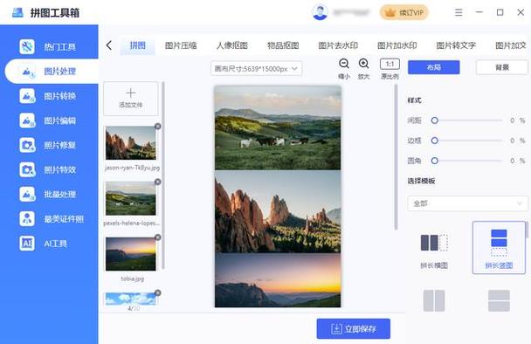Click the zoom in (放大) magnifier icon
This screenshot has width=531, height=344.
pyautogui.click(x=363, y=64)
